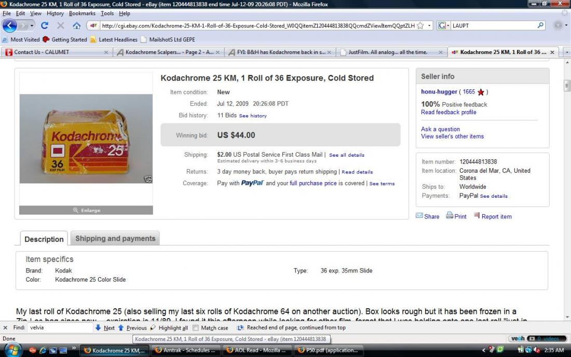Image resolution: width=571 pixels, height=357 pixels.
Task: Click the search magnifier icon in search box
Action: pos(540,25)
